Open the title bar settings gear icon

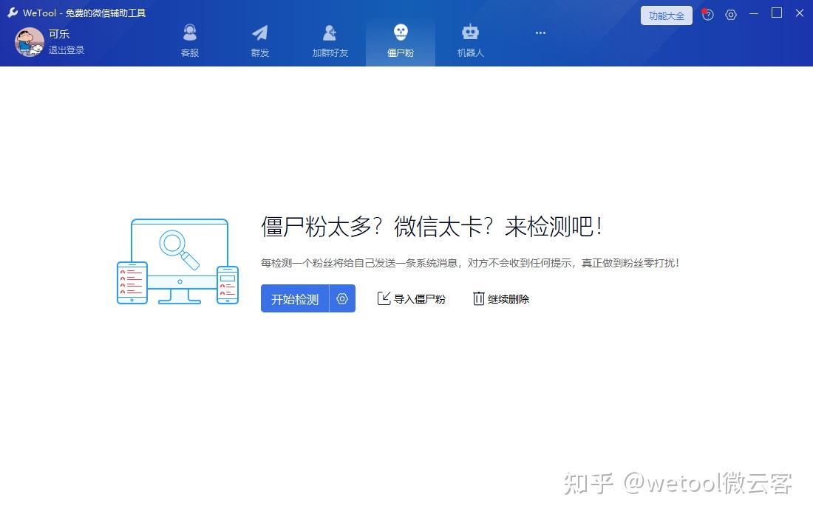[731, 14]
